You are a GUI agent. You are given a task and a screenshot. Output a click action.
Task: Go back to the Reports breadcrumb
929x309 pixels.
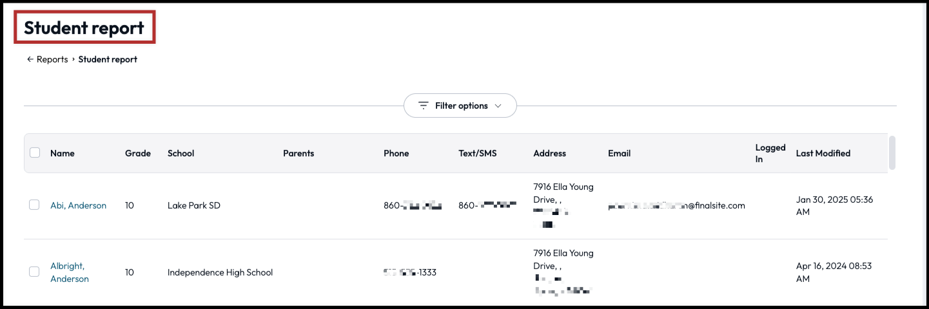click(x=52, y=59)
